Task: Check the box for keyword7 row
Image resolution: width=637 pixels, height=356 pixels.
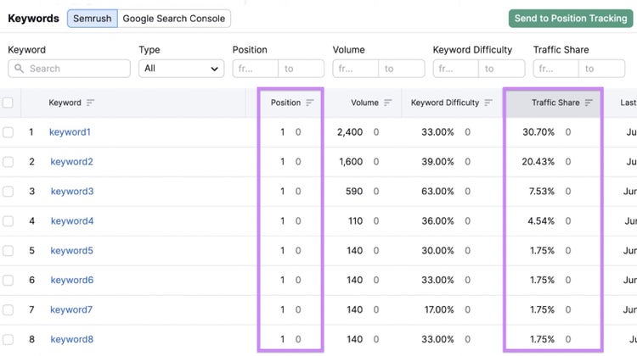Action: point(8,309)
